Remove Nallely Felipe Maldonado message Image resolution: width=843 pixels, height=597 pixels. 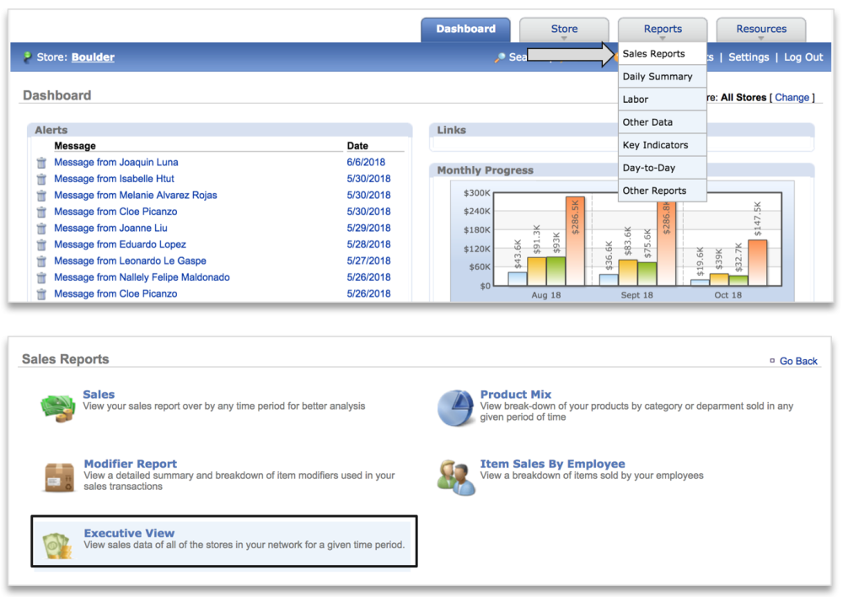41,278
